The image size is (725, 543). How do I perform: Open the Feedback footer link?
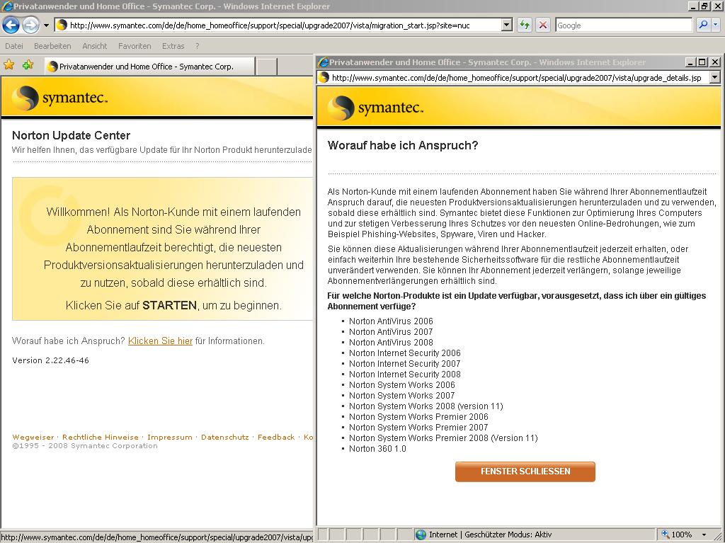[x=276, y=437]
